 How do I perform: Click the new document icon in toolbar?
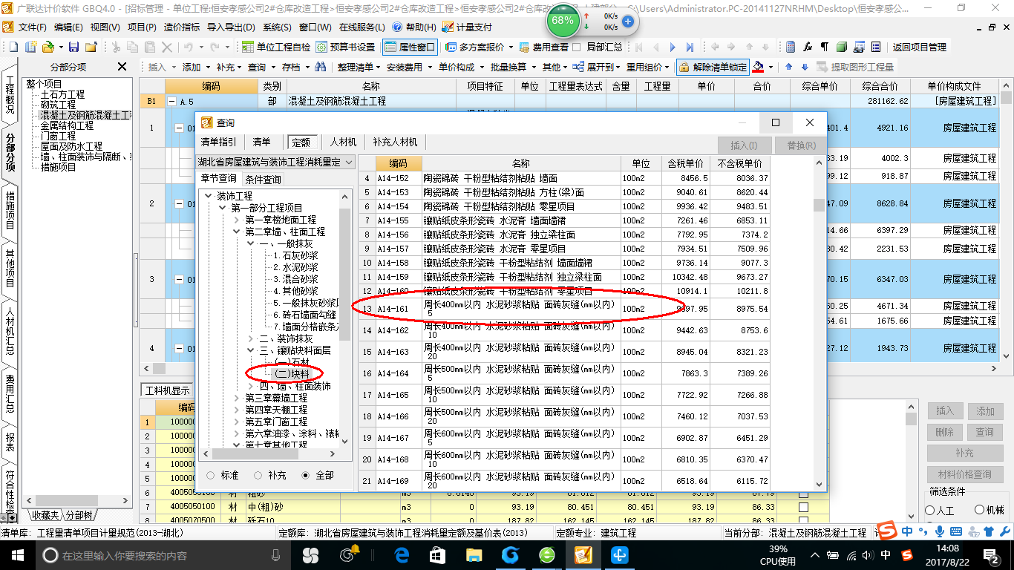(x=14, y=47)
